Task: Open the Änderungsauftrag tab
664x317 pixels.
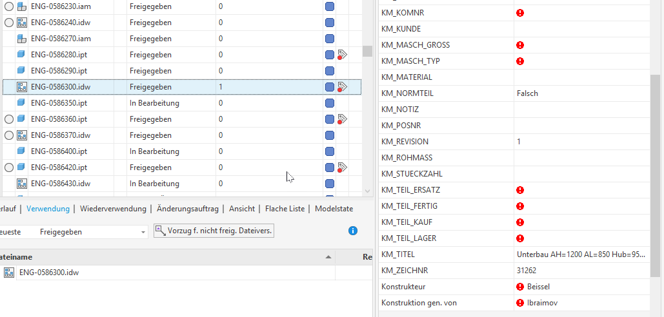Action: tap(188, 209)
